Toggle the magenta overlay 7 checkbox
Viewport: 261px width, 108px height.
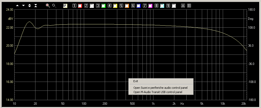click(x=150, y=6)
